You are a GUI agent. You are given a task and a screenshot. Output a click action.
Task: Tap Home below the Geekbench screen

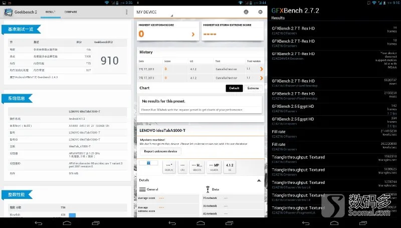[67, 223]
